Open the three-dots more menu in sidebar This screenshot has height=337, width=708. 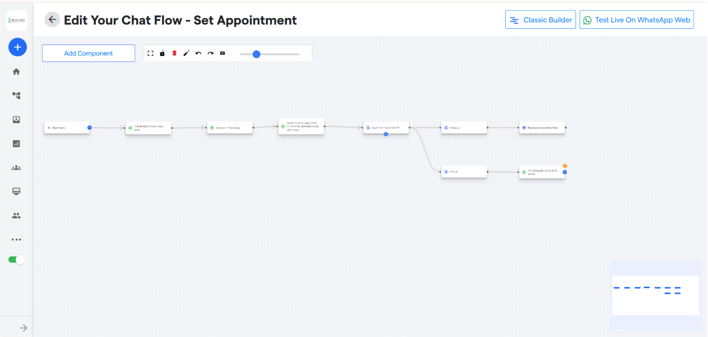tap(16, 240)
